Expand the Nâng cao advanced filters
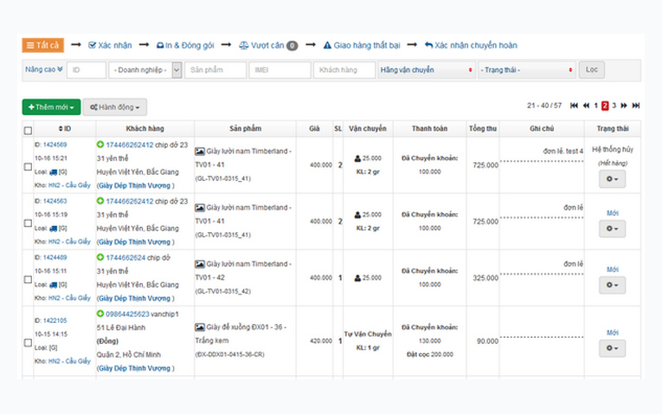Screen dimensions: 662x414 (44, 69)
